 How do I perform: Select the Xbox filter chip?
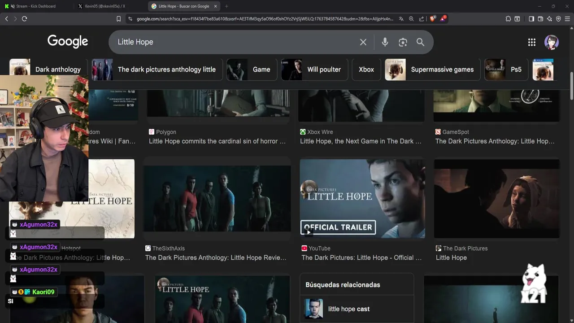point(366,70)
